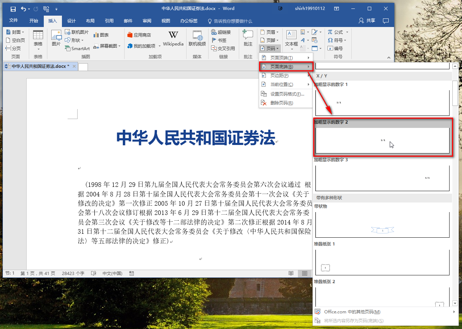Open the Header (页眉) dropdown
Viewport: 462px width, 329px height.
(x=269, y=32)
